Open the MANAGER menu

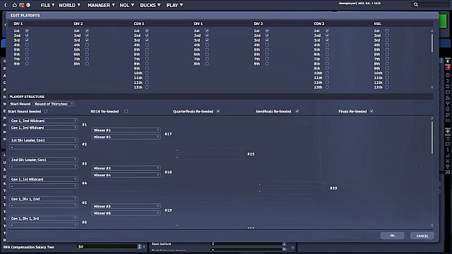point(101,5)
